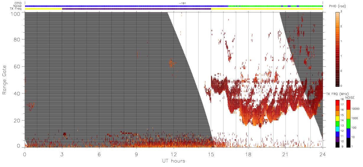Click the Range Gate axis title
This screenshot has width=363, height=167.
coord(4,80)
